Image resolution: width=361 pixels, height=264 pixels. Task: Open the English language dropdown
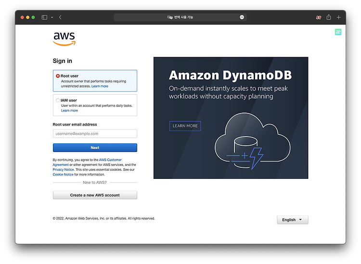[x=292, y=220]
